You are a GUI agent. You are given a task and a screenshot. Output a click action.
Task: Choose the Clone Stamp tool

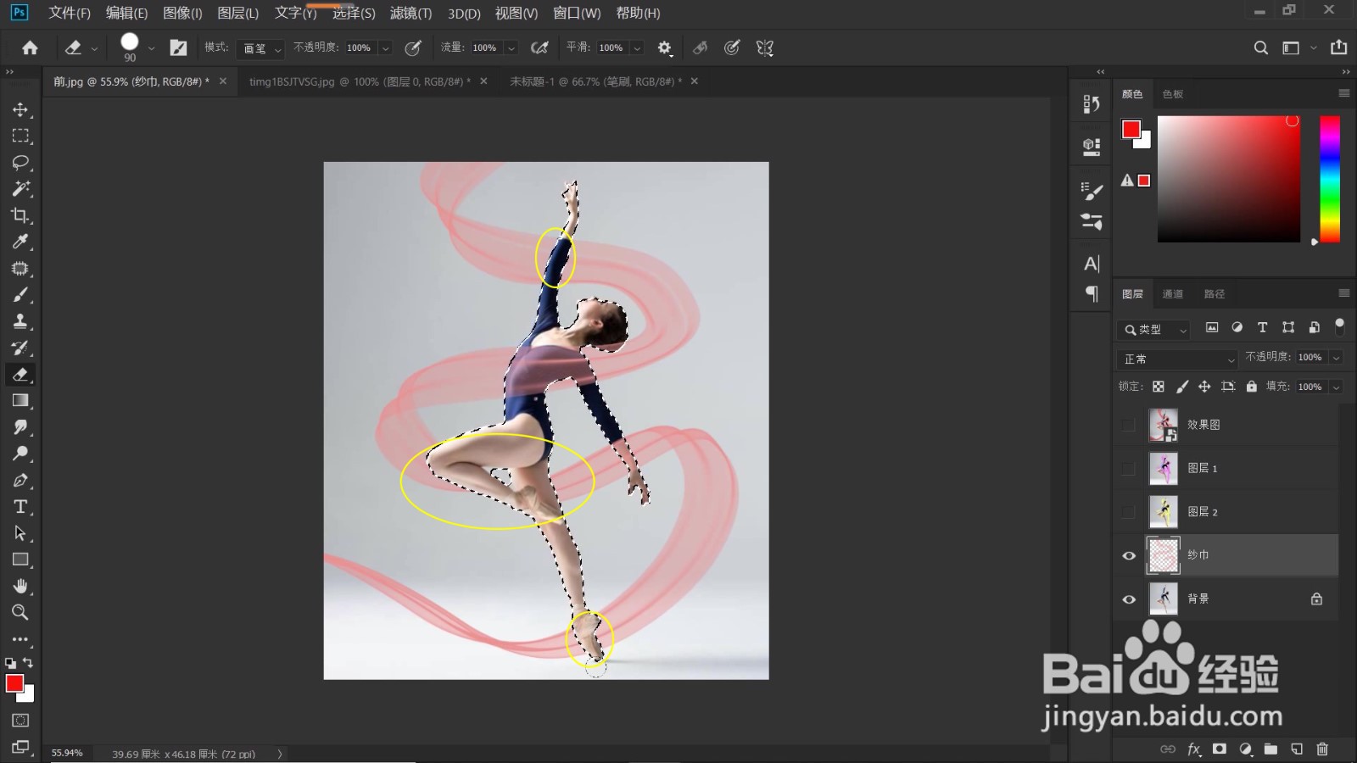20,321
